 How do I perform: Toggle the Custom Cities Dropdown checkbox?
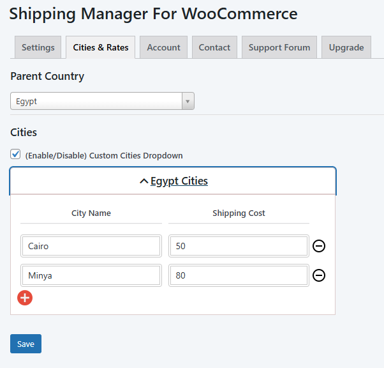[15, 155]
